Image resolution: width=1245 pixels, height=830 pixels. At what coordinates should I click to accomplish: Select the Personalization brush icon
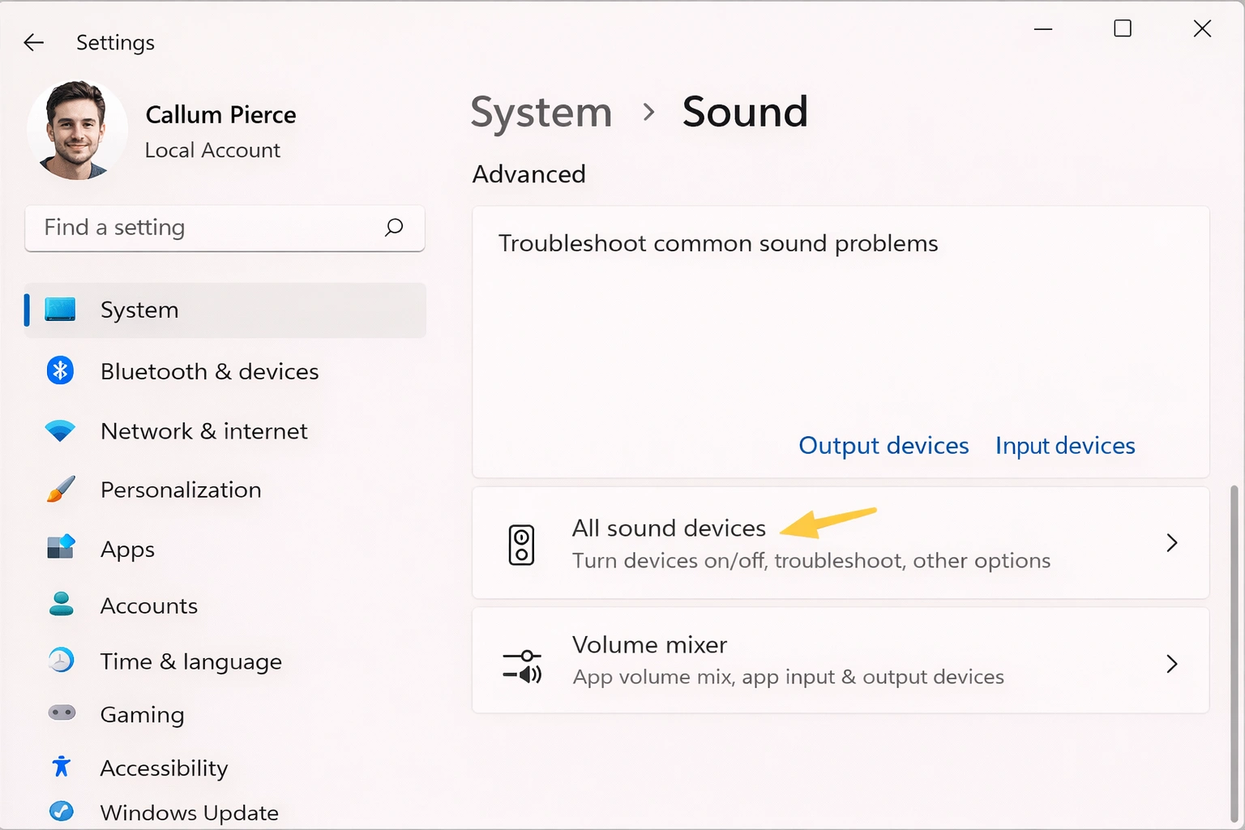[60, 490]
